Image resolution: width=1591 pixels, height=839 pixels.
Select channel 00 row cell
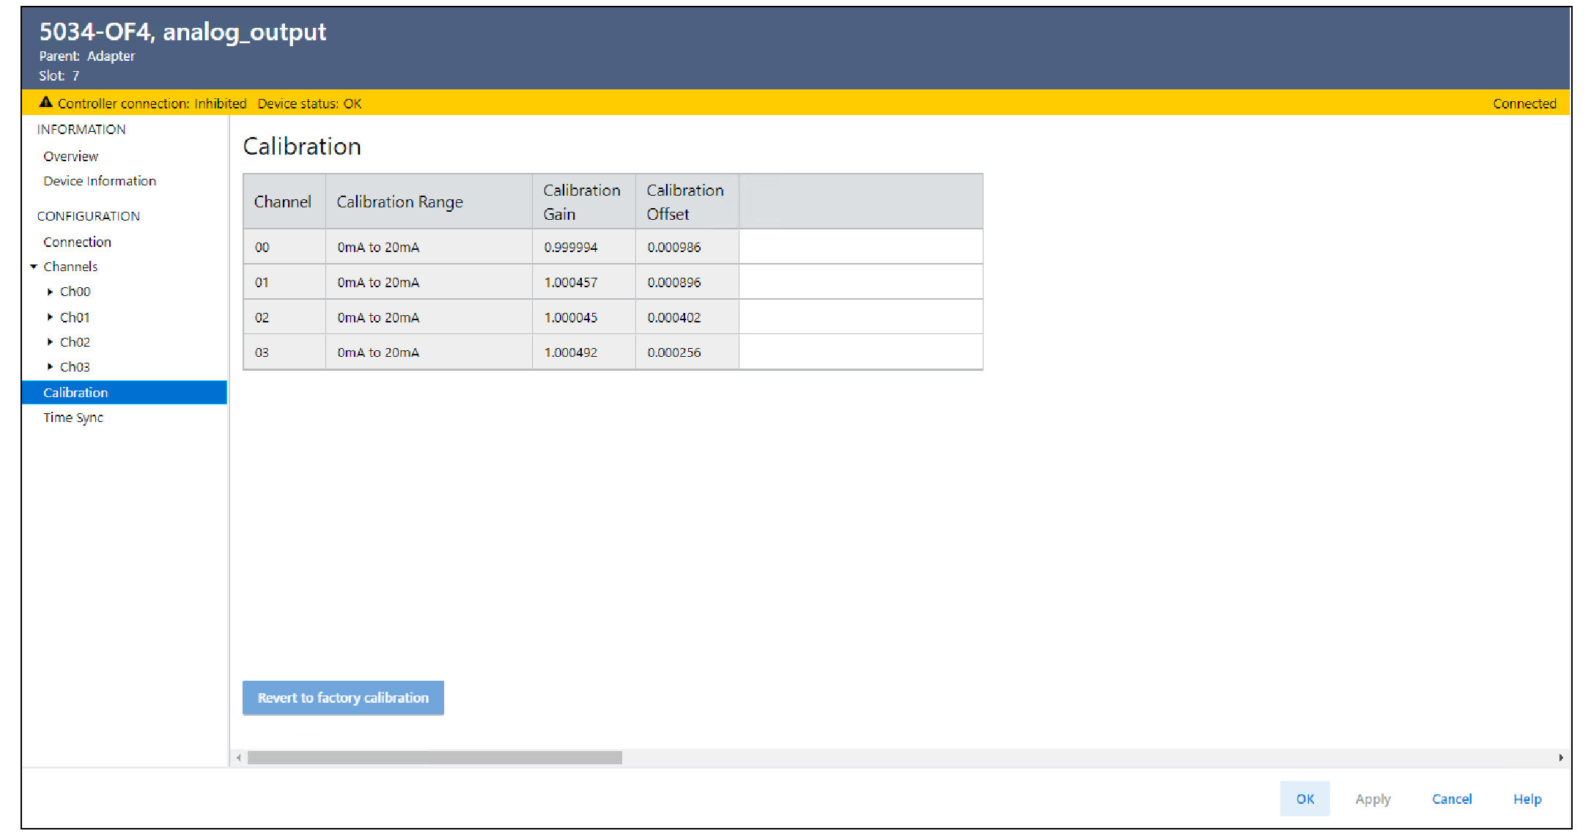[x=284, y=247]
